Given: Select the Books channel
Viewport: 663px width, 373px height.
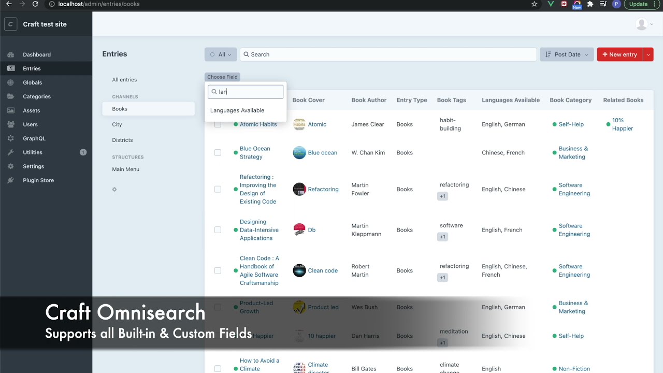Looking at the screenshot, I should (148, 109).
